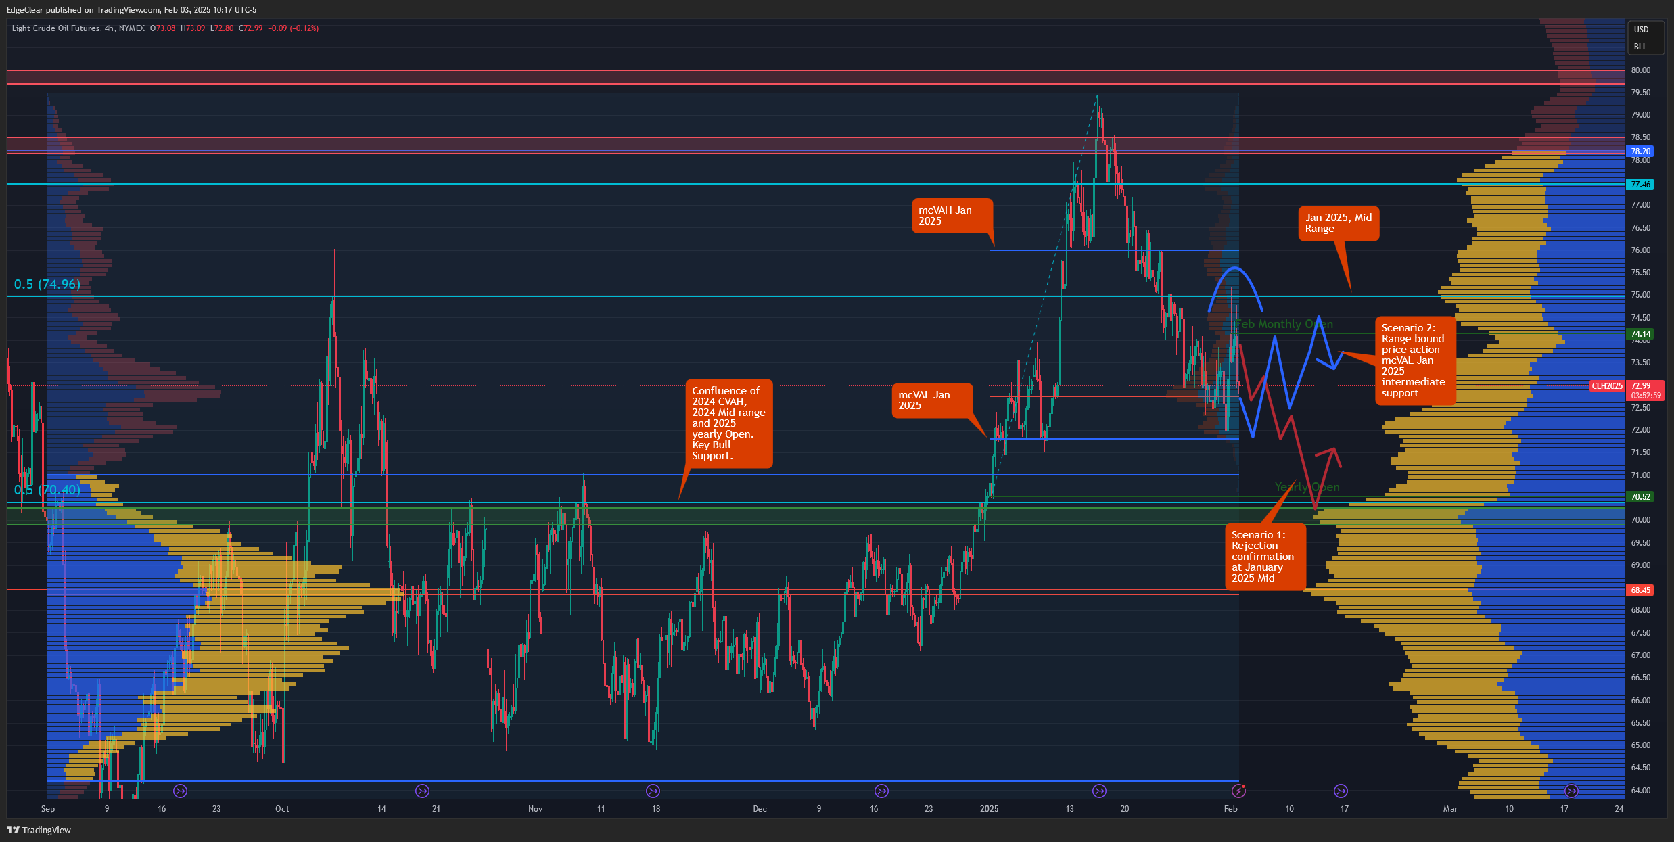1674x842 pixels.
Task: Select the Scenario 1 rejection confirmation callout
Action: (1265, 557)
